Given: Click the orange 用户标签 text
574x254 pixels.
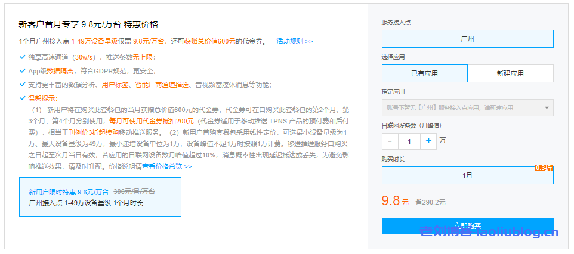Looking at the screenshot, I should tap(116, 85).
